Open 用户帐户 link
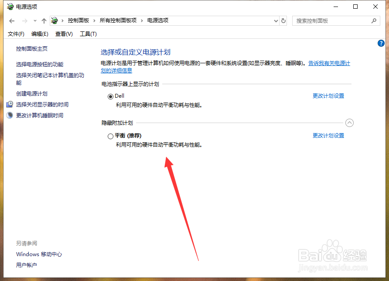The height and width of the screenshot is (281, 389). click(x=27, y=265)
